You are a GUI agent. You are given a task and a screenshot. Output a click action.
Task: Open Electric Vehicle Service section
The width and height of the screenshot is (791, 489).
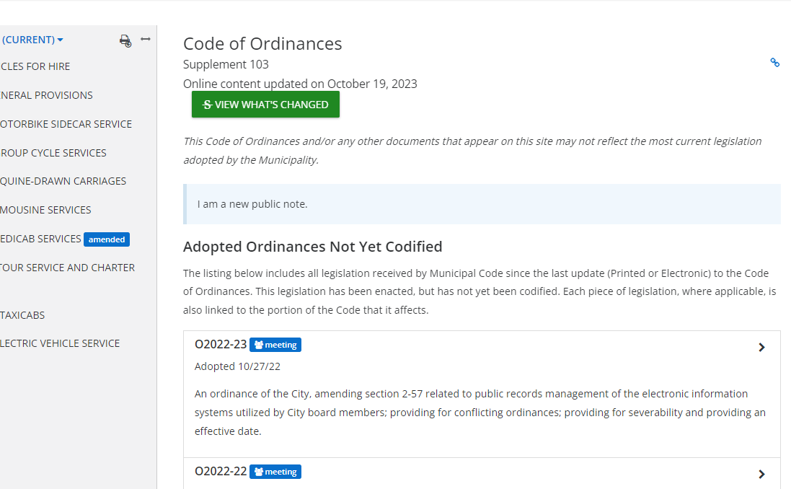[x=60, y=343]
